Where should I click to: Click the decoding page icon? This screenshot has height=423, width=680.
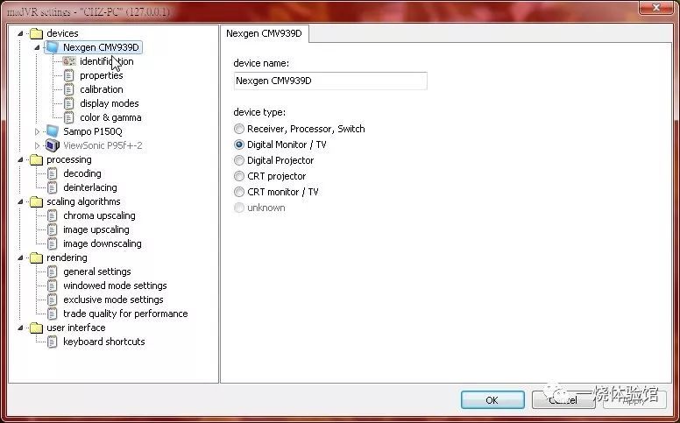pos(52,173)
